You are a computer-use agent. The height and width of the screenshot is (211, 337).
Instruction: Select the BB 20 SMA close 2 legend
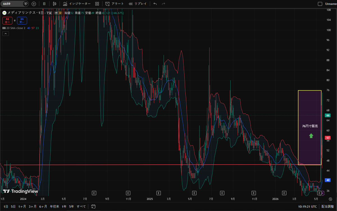tap(14, 28)
